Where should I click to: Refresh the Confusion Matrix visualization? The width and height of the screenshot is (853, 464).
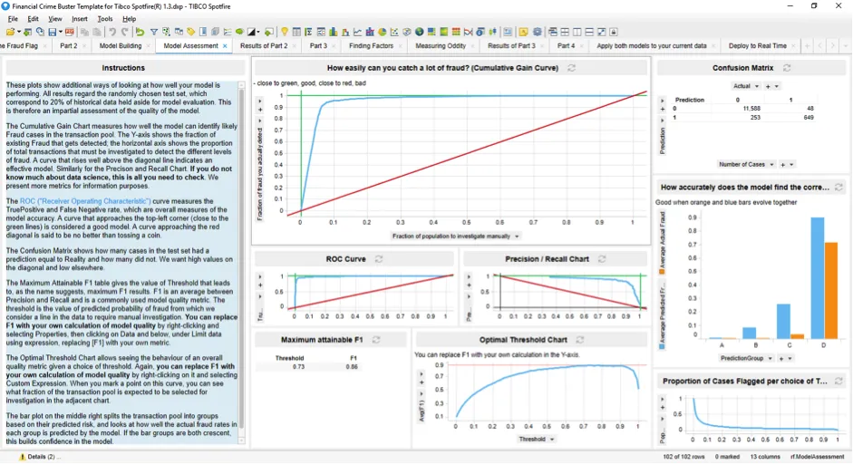click(787, 68)
